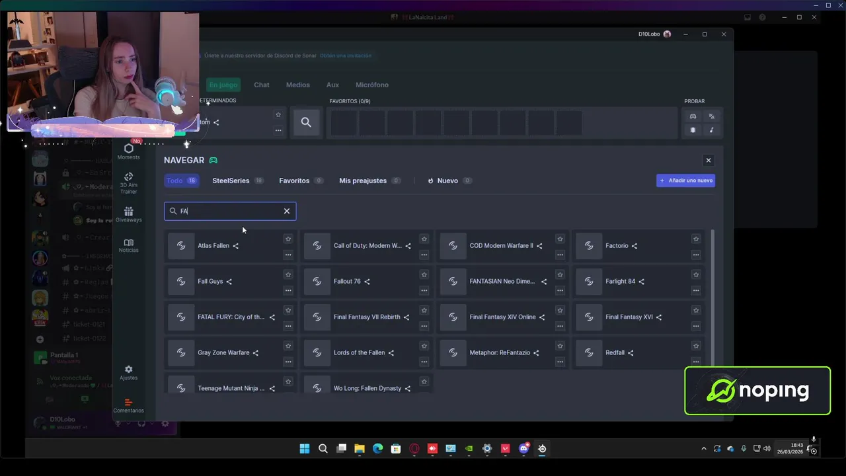Open Ajustes settings gear in sidebar
Image resolution: width=846 pixels, height=476 pixels.
tap(128, 373)
